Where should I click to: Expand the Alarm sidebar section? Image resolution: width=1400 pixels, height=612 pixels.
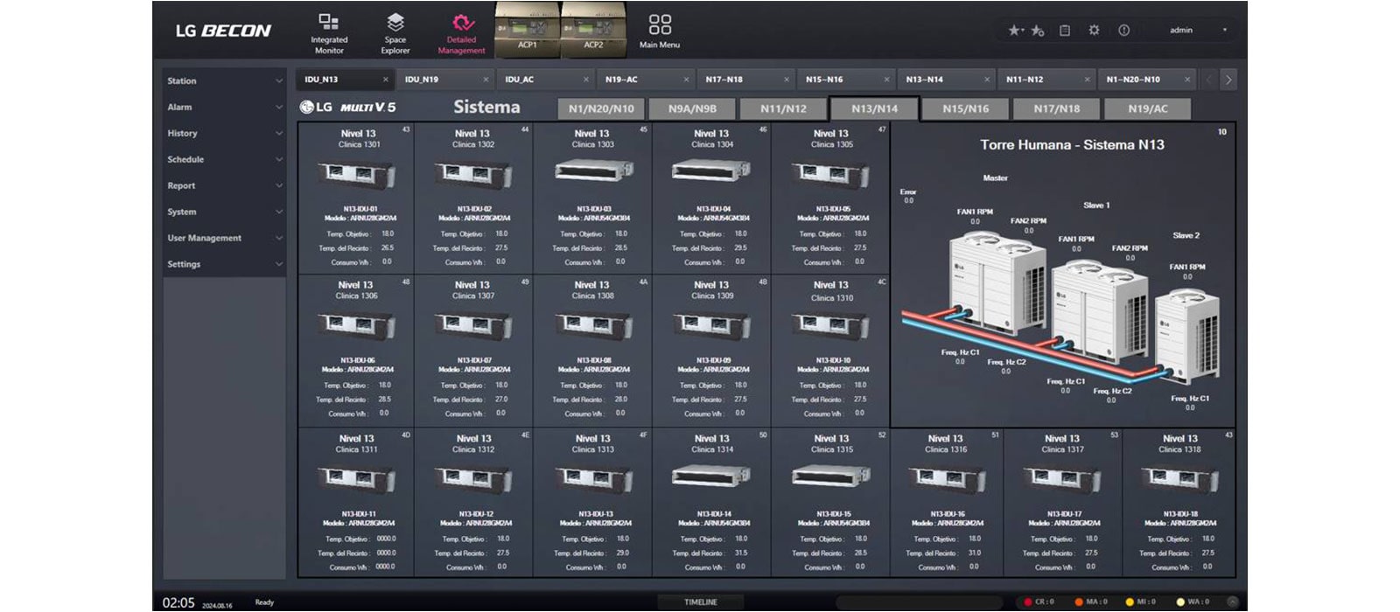(x=224, y=107)
